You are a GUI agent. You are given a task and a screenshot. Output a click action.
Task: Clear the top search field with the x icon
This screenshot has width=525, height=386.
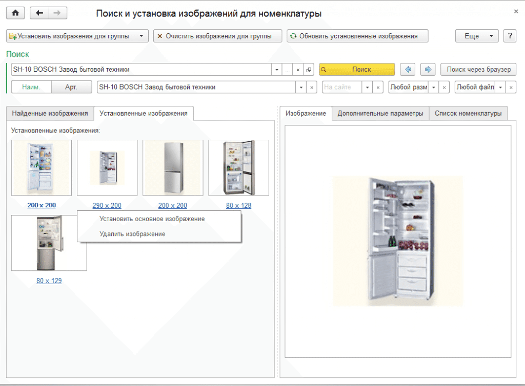click(x=298, y=70)
